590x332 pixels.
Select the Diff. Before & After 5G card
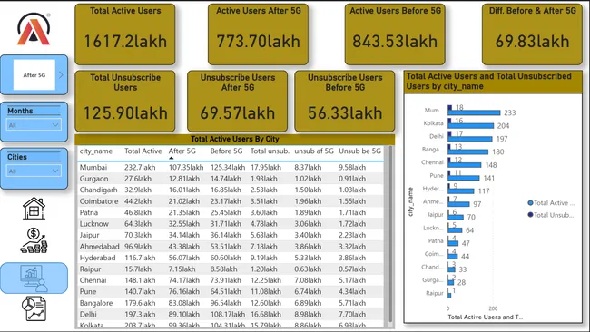(532, 34)
